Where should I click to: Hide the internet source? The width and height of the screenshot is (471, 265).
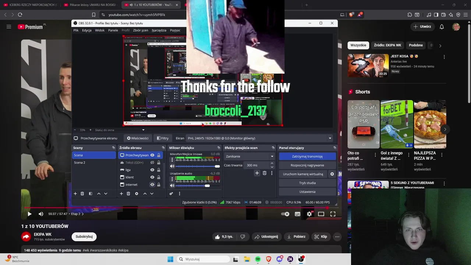tap(152, 185)
